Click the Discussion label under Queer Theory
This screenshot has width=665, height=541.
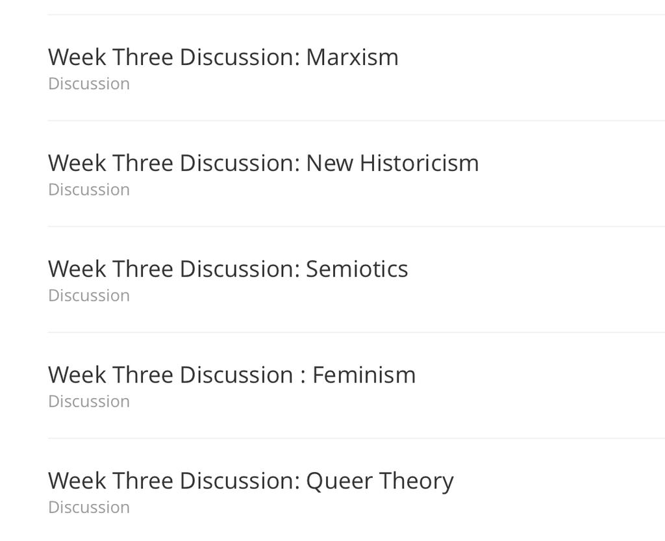89,507
